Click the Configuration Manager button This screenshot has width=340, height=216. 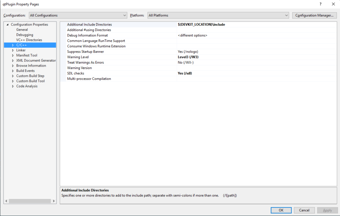tap(314, 15)
